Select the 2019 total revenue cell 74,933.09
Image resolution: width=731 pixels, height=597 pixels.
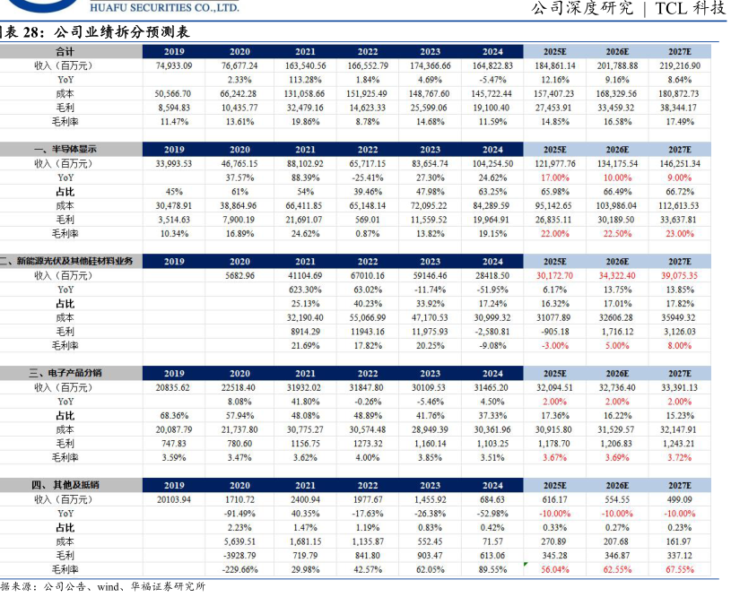[x=174, y=65]
